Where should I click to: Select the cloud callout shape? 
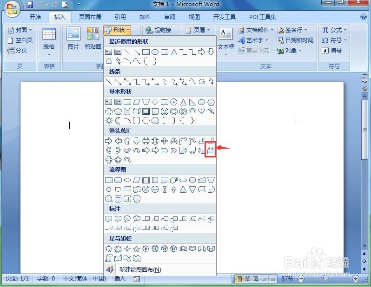coord(137,219)
